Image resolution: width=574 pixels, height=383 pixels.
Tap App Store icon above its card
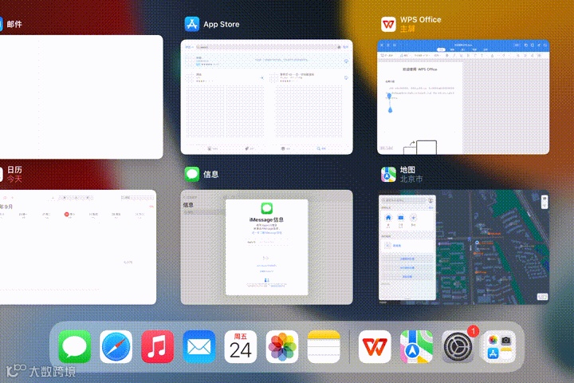(192, 24)
